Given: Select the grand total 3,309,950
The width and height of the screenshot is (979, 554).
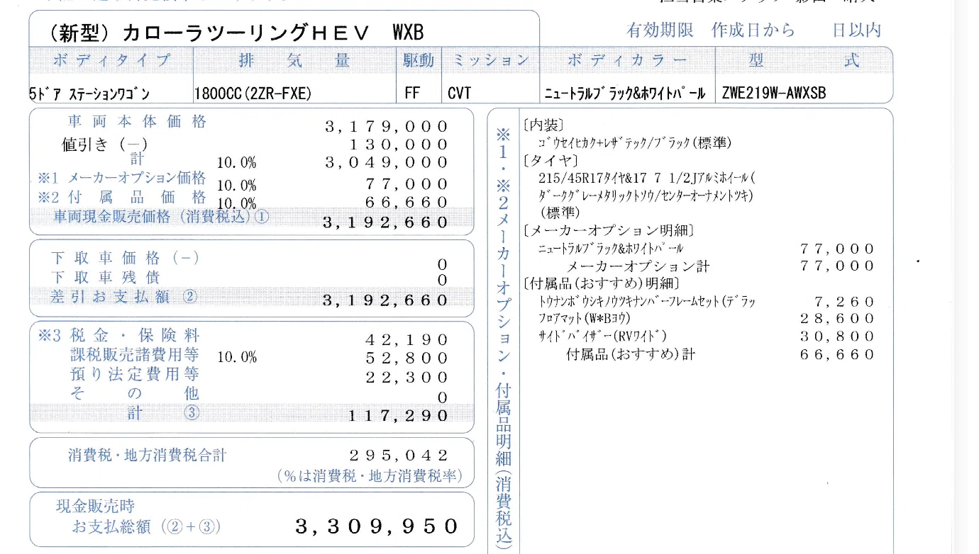Looking at the screenshot, I should pos(377,526).
